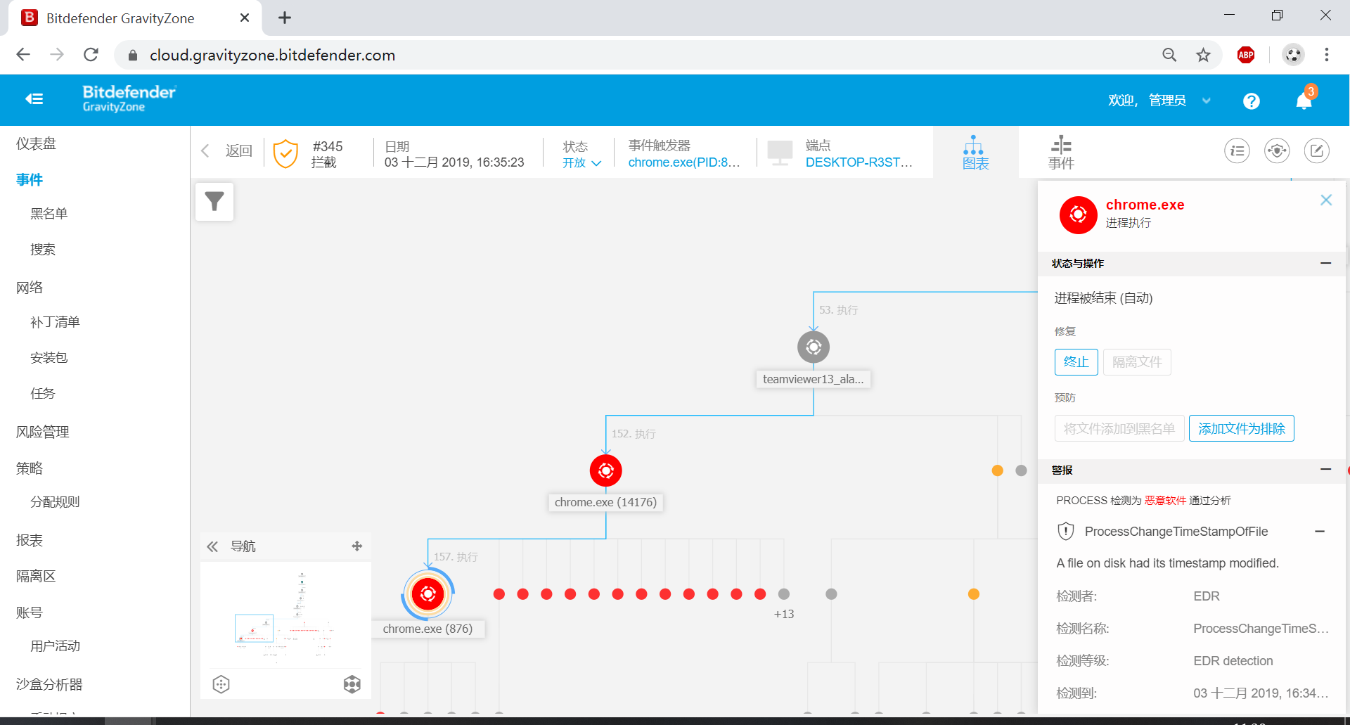Click the browser address bar

point(633,55)
